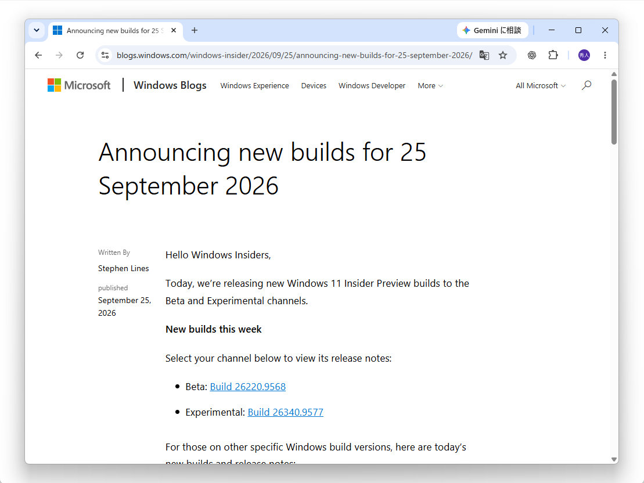Click the Microsoft logo
Image resolution: width=644 pixels, height=483 pixels.
pos(79,85)
